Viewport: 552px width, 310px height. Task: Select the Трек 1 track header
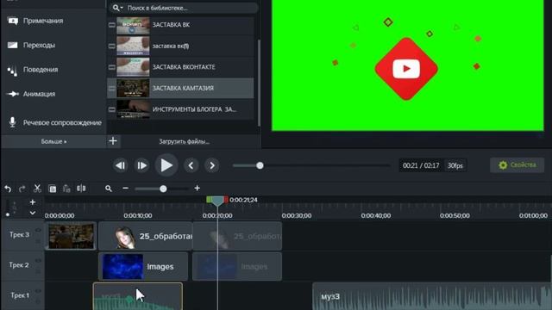(x=23, y=295)
